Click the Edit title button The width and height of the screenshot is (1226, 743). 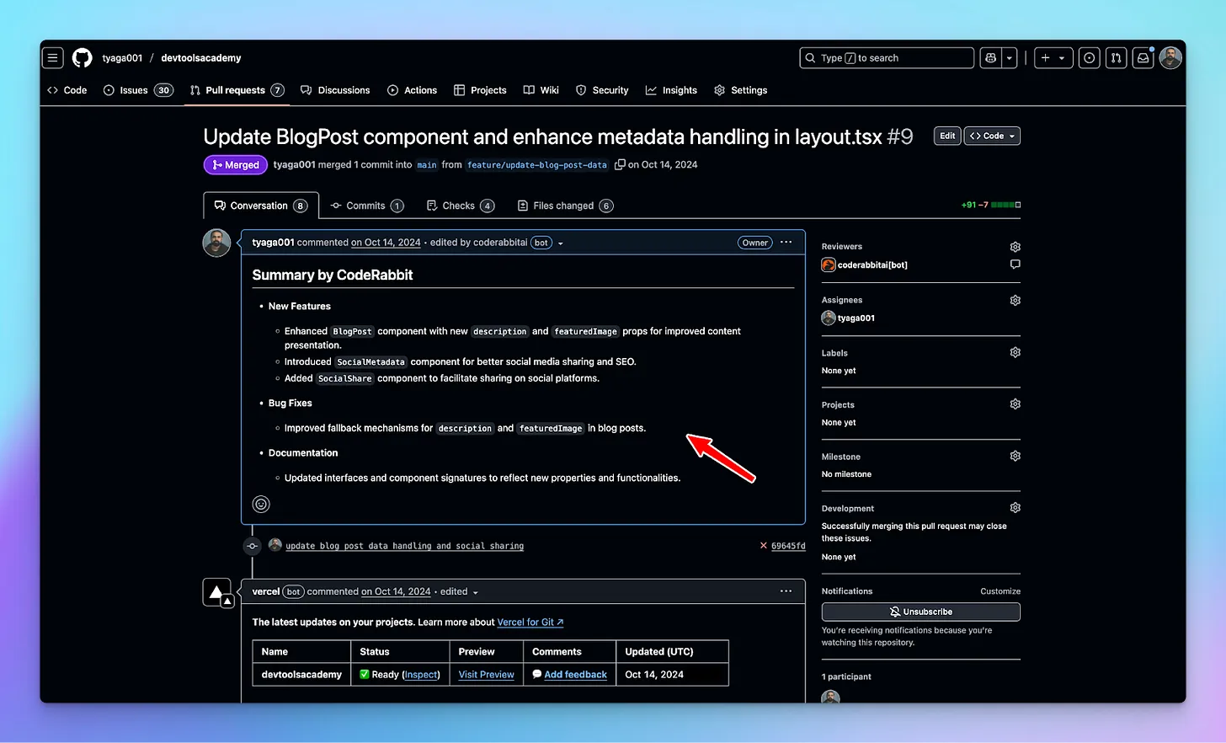point(947,136)
